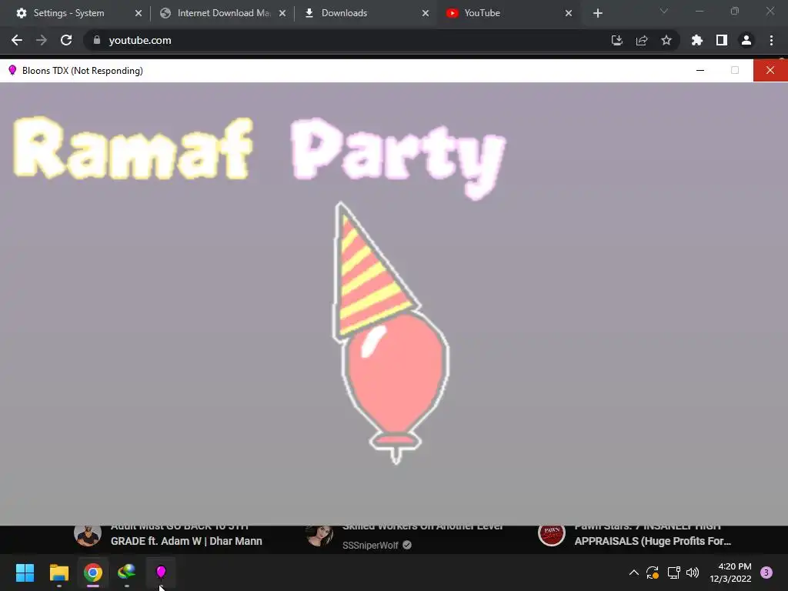788x591 pixels.
Task: Open the volume control tray icon
Action: (693, 573)
